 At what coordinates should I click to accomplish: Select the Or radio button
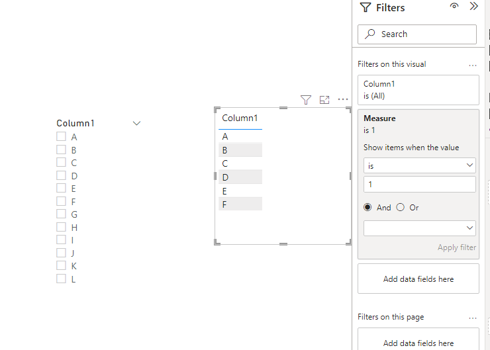coord(401,207)
